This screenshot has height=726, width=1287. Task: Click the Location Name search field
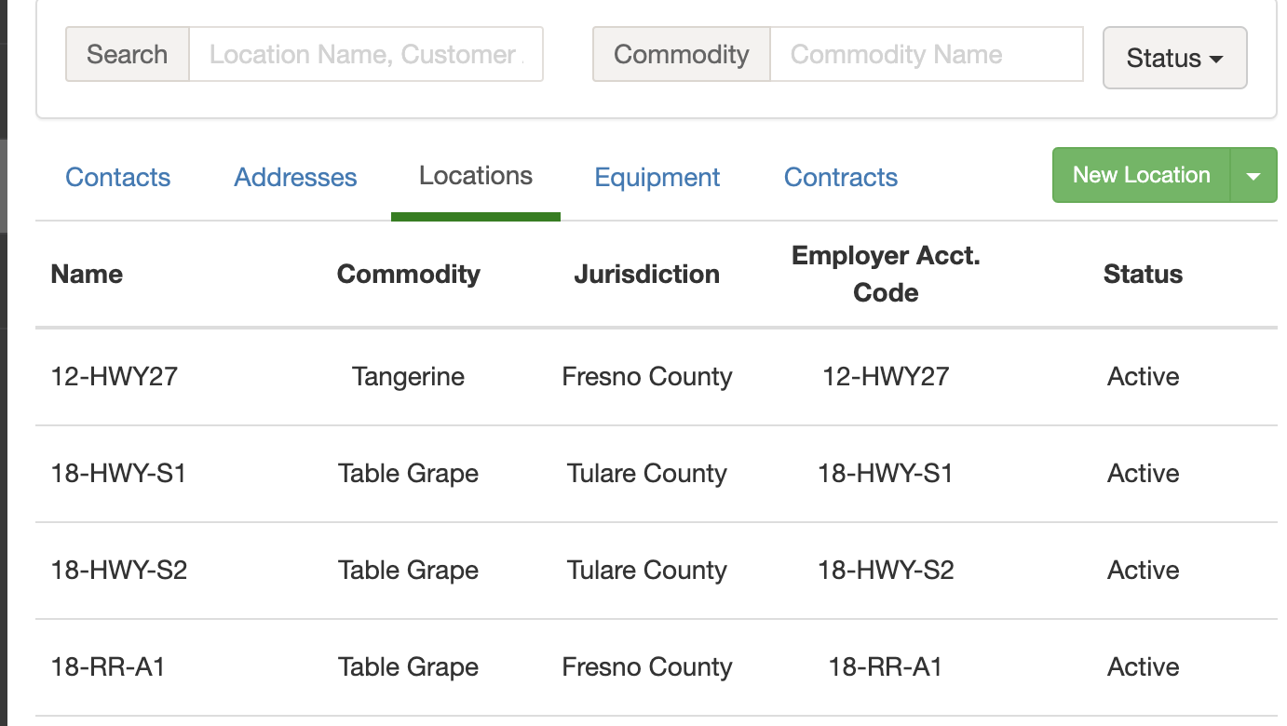[x=365, y=54]
